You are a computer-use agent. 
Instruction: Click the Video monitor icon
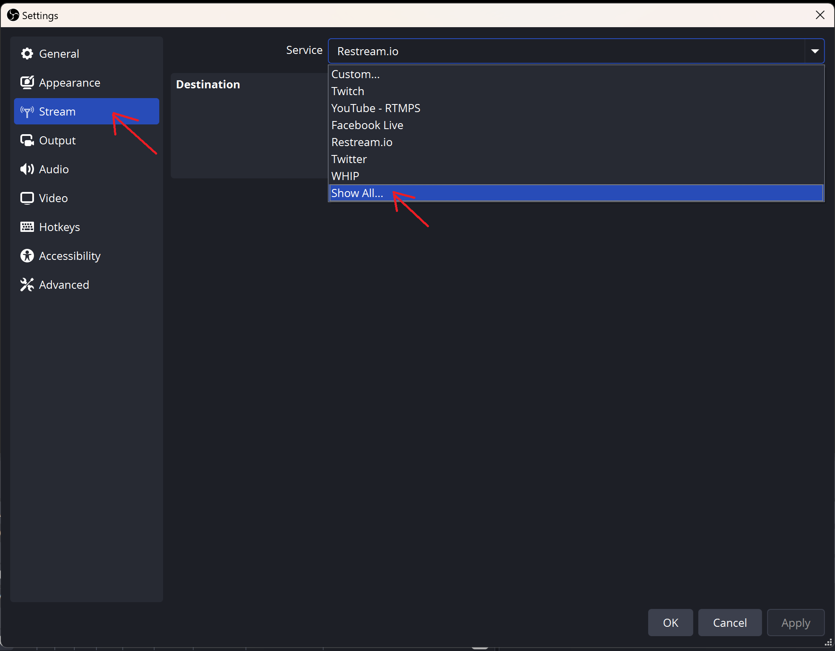coord(27,198)
